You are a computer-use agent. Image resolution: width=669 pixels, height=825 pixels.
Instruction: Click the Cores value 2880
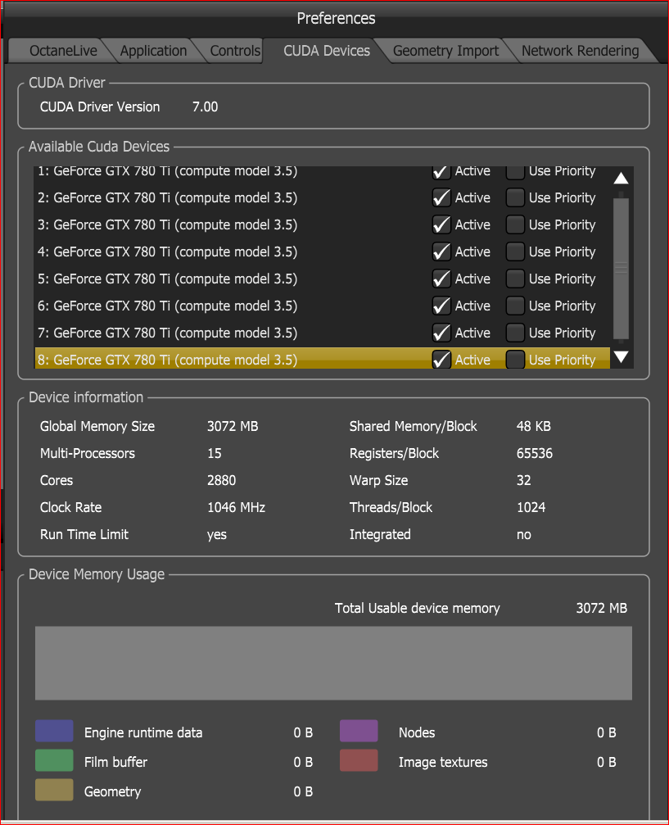coord(221,480)
